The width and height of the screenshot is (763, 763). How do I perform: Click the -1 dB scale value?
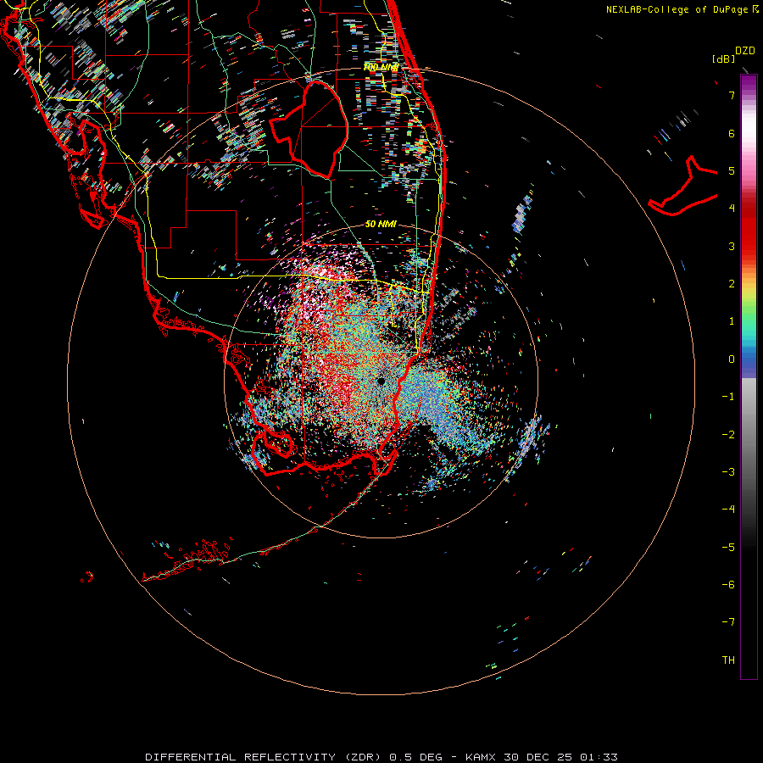point(728,397)
